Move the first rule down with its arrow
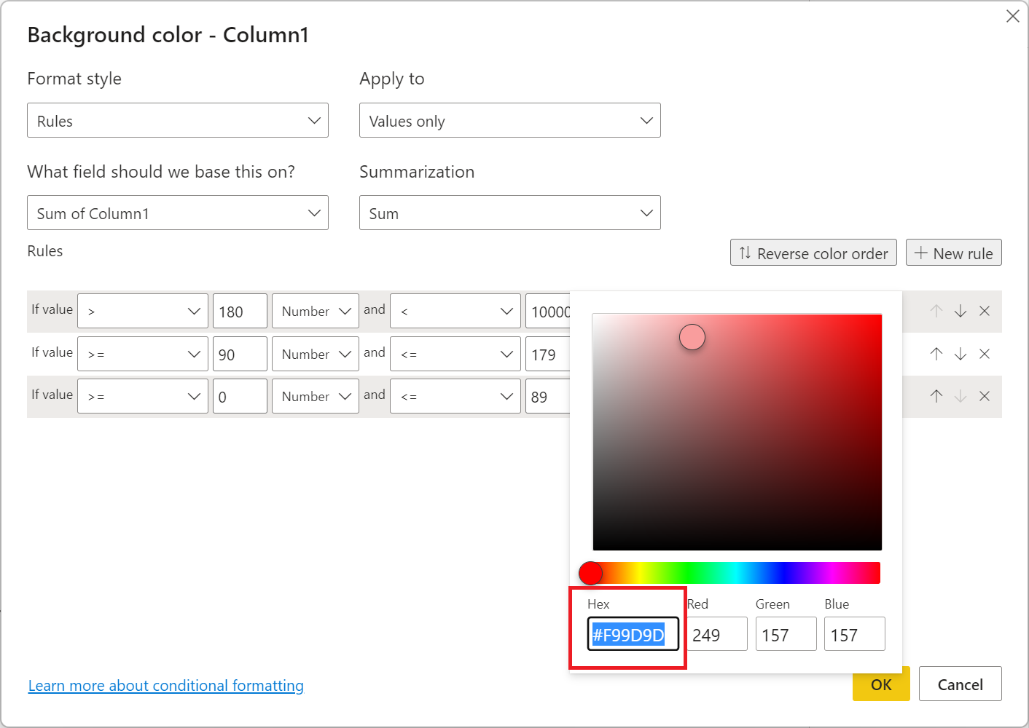Image resolution: width=1029 pixels, height=728 pixels. 960,312
